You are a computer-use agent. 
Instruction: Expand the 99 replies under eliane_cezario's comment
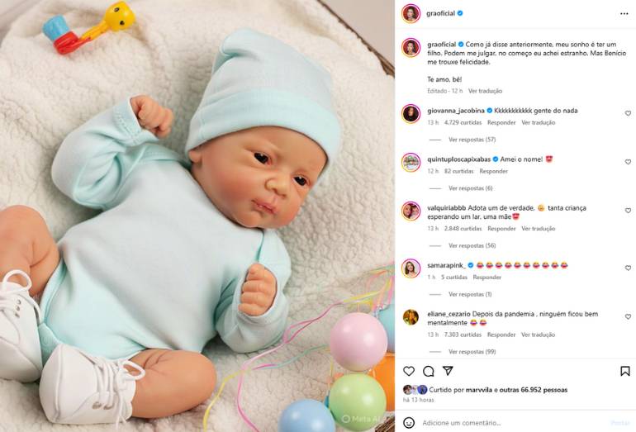[472, 352]
